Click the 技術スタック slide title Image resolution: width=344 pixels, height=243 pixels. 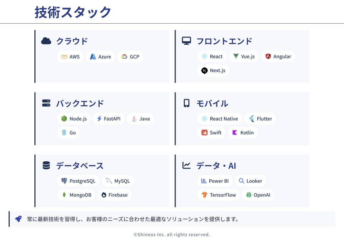click(73, 13)
